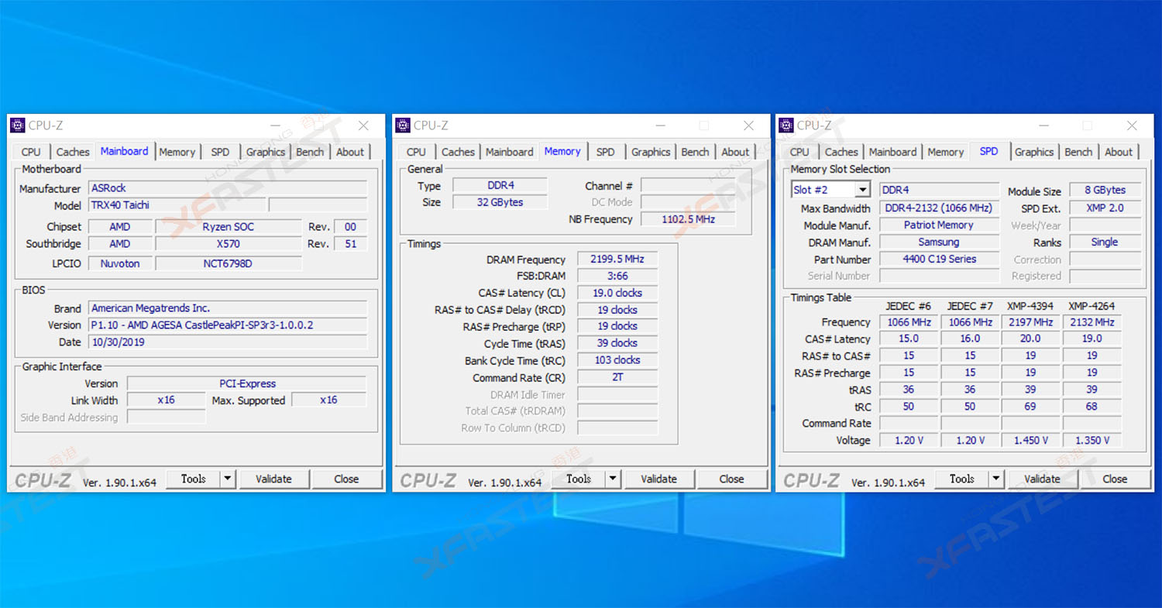Click the CPU-Z icon in the Mainboard window title bar
The width and height of the screenshot is (1162, 608).
point(18,125)
